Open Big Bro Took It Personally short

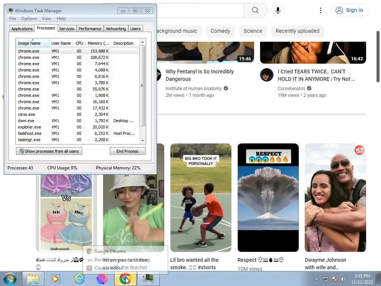coord(201,197)
